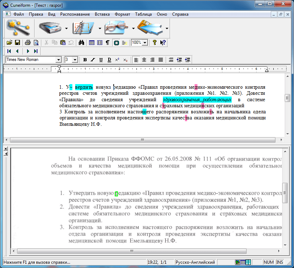Image resolution: width=294 pixels, height=268 pixels.
Task: Toggle underline formatting
Action: (101, 60)
